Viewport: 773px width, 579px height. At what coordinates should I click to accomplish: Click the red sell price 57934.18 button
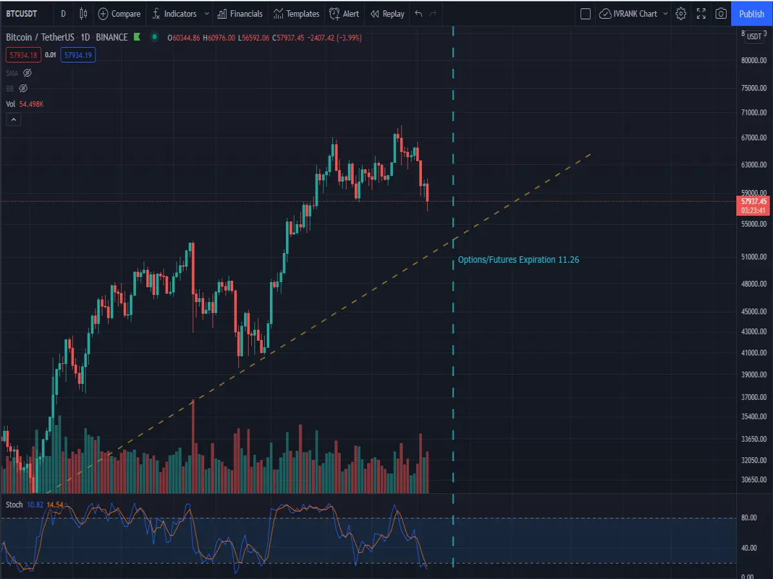coord(23,55)
